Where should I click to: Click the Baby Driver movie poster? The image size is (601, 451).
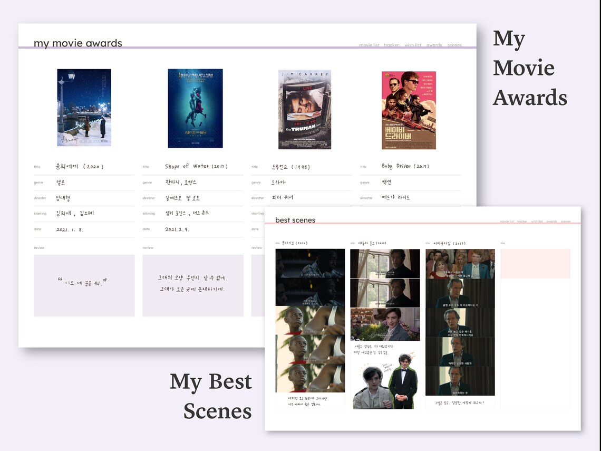point(409,109)
